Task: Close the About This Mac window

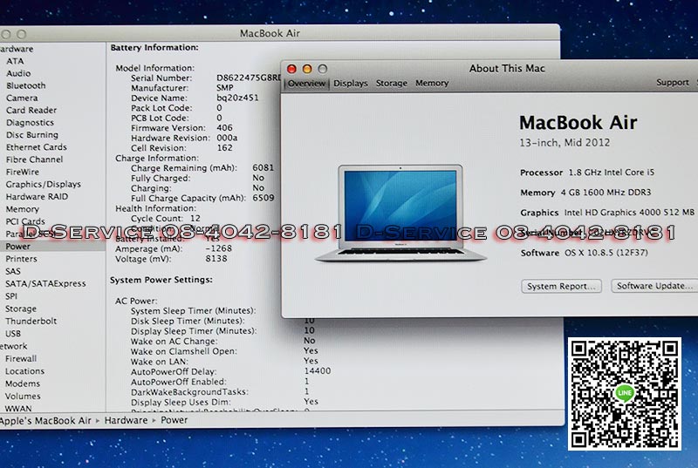Action: coord(291,69)
